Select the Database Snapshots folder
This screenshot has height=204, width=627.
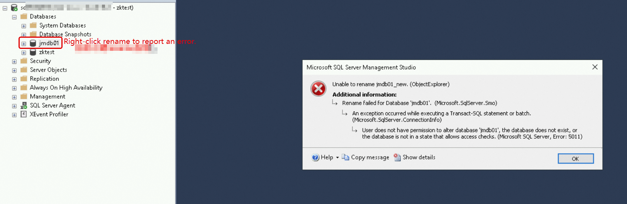65,34
